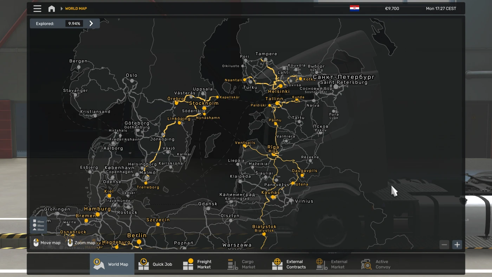Viewport: 492px width, 277px height.
Task: Zoom out with the minus button
Action: [444, 245]
